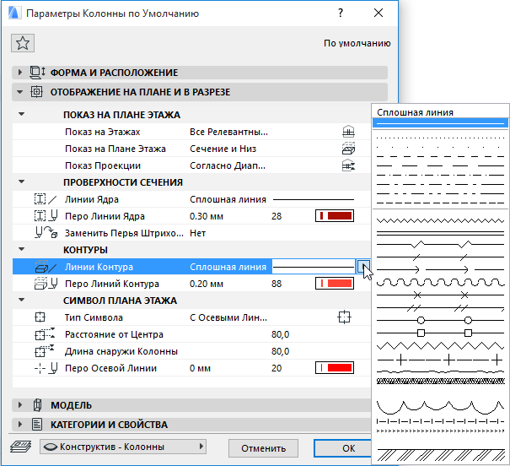Select the line with circles type
The image size is (510, 466).
pyautogui.click(x=440, y=321)
